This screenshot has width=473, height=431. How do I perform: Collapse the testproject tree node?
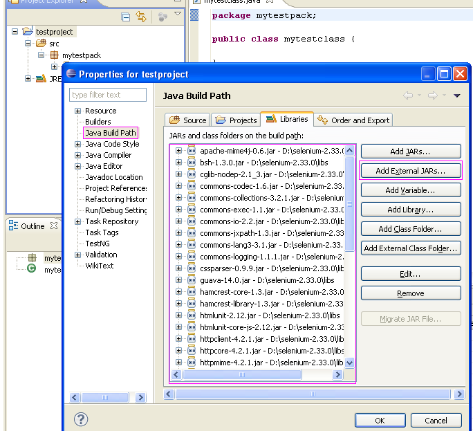coord(15,31)
